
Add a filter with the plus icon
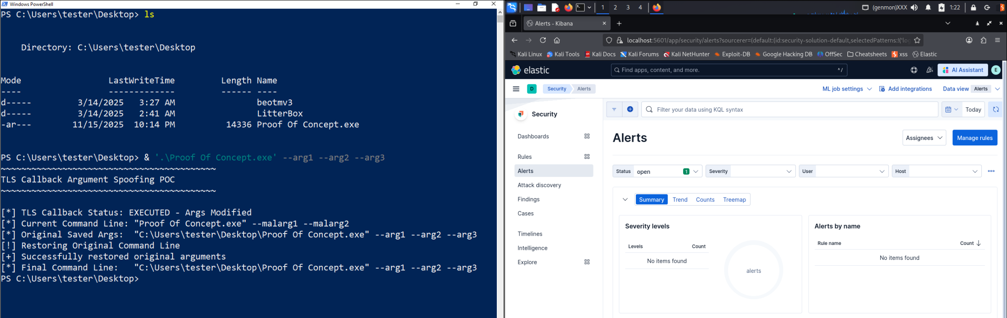(x=630, y=109)
